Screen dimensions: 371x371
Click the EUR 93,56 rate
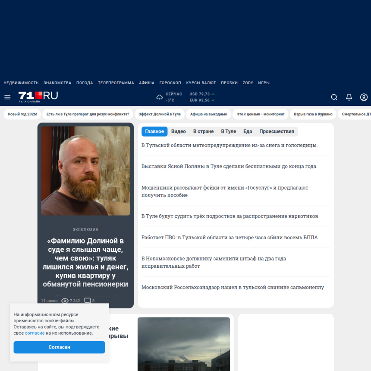click(199, 100)
